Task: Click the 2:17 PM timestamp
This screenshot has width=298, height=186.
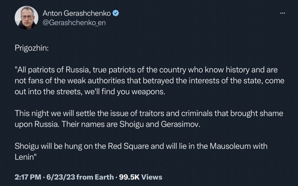Action: click(x=28, y=177)
